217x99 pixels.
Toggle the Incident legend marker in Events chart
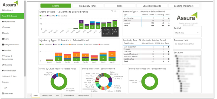click(x=40, y=16)
